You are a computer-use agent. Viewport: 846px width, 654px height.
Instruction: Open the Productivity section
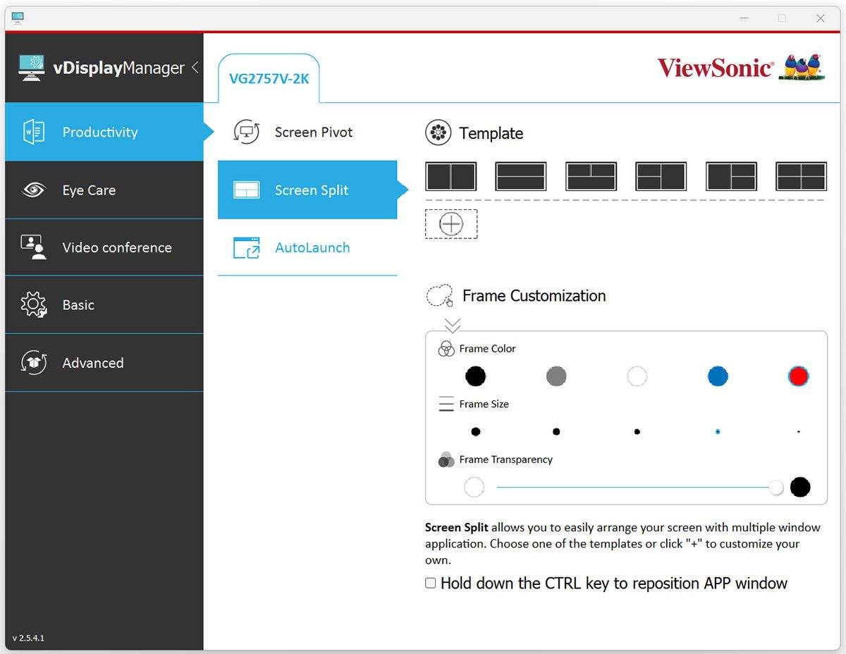[104, 132]
